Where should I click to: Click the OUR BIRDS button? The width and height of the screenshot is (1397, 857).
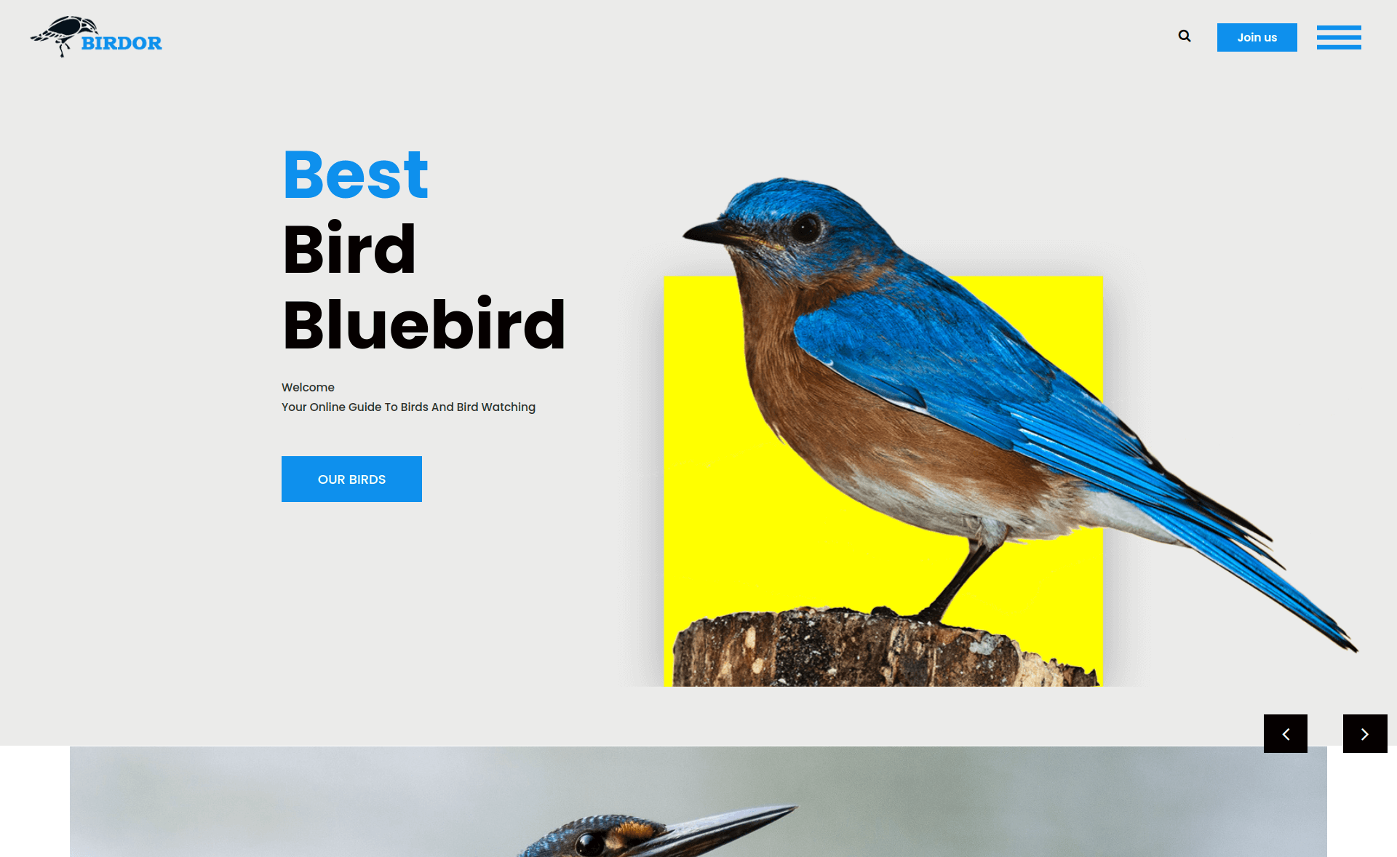point(351,479)
